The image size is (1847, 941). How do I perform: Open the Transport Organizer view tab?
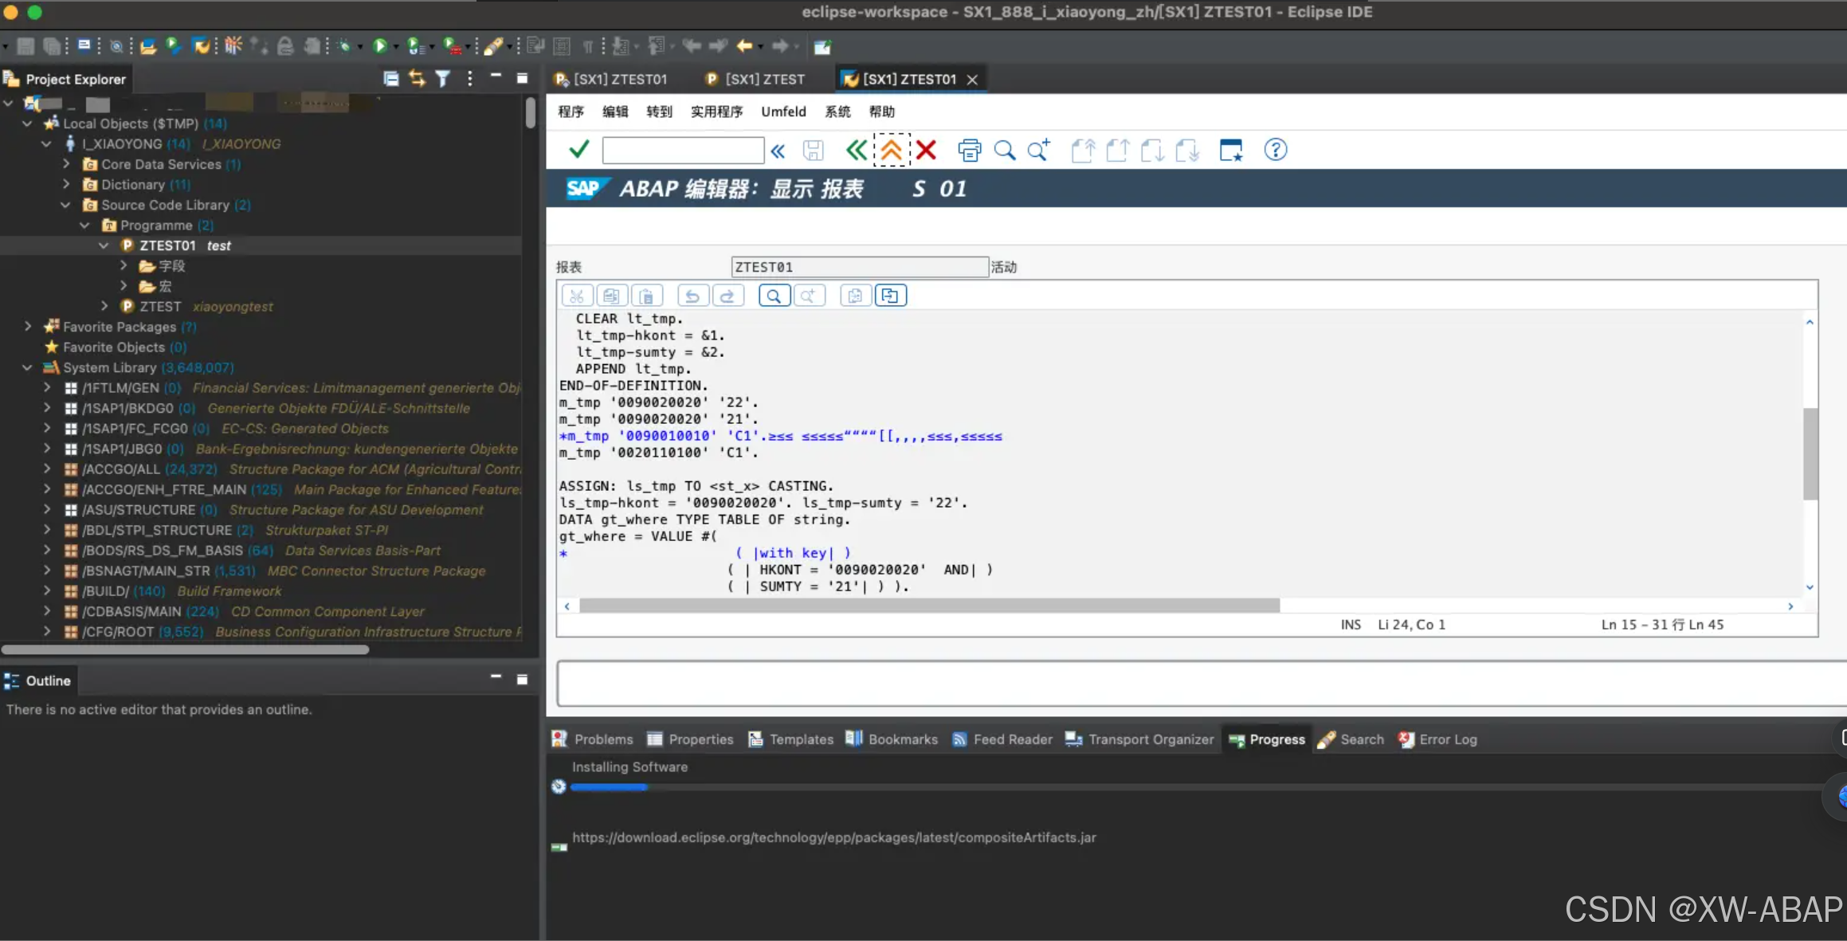(1140, 739)
